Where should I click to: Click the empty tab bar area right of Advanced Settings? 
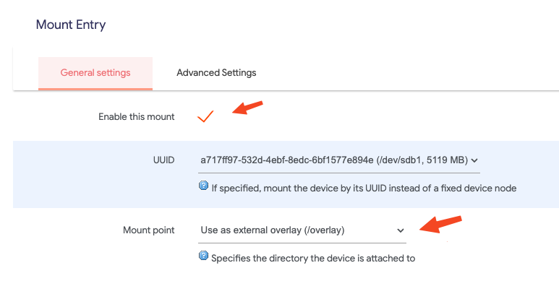(x=405, y=73)
